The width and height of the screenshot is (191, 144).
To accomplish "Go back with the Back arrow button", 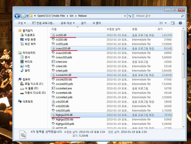I will coord(17,16).
